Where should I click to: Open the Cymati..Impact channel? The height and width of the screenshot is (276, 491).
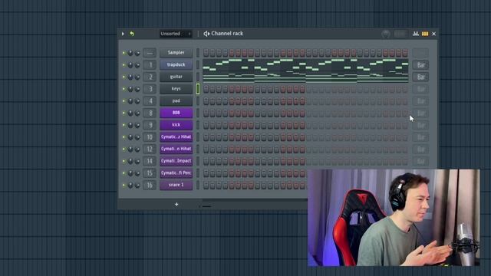(x=176, y=161)
